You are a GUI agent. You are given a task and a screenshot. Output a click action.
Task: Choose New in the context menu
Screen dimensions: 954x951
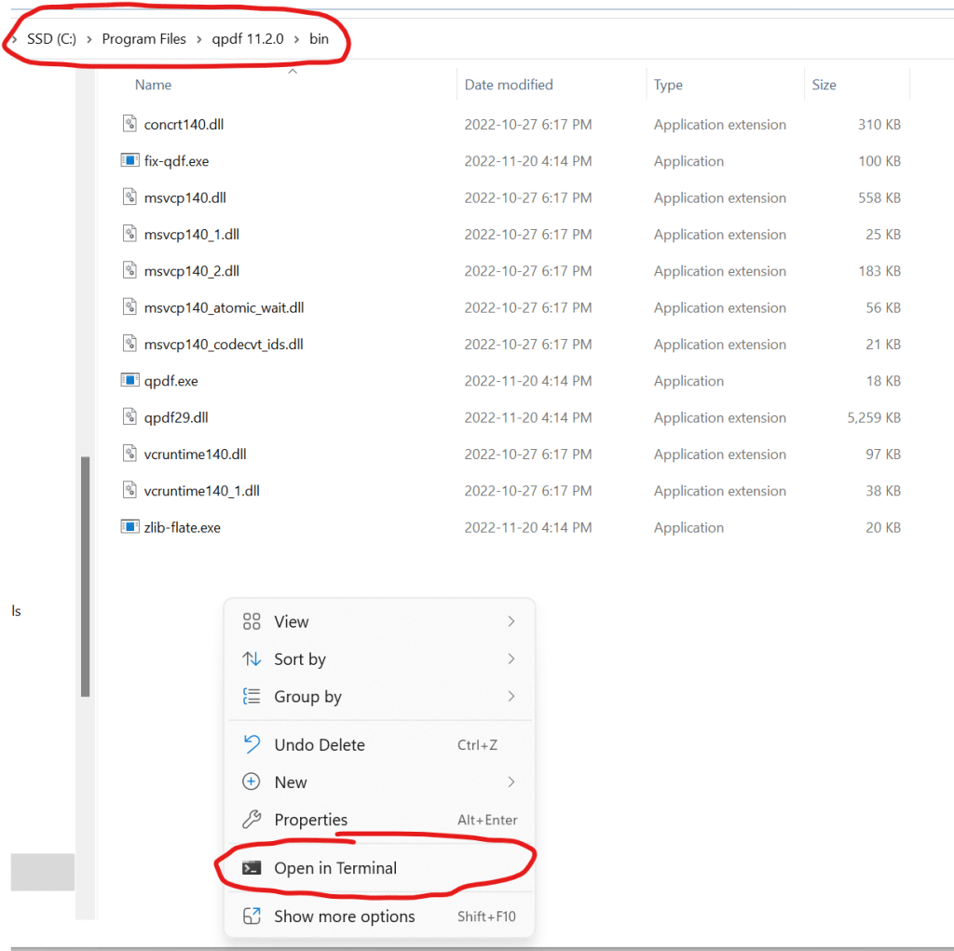click(380, 781)
